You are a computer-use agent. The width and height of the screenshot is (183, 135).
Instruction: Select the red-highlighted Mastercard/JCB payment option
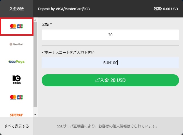click(x=17, y=26)
